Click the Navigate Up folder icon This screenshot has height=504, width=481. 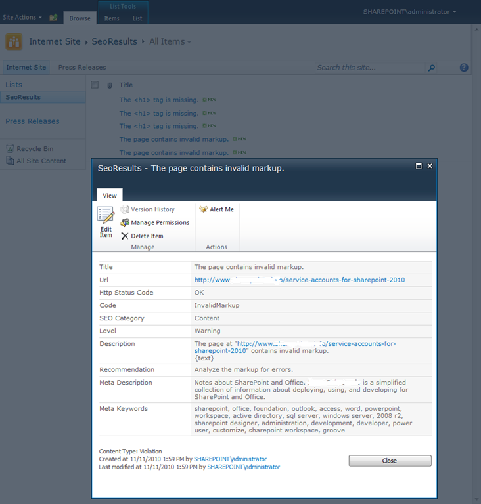point(53,17)
